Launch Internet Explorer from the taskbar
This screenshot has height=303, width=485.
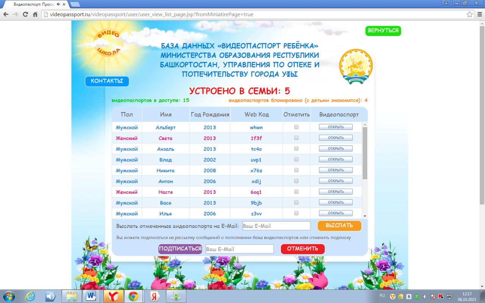(x=31, y=296)
